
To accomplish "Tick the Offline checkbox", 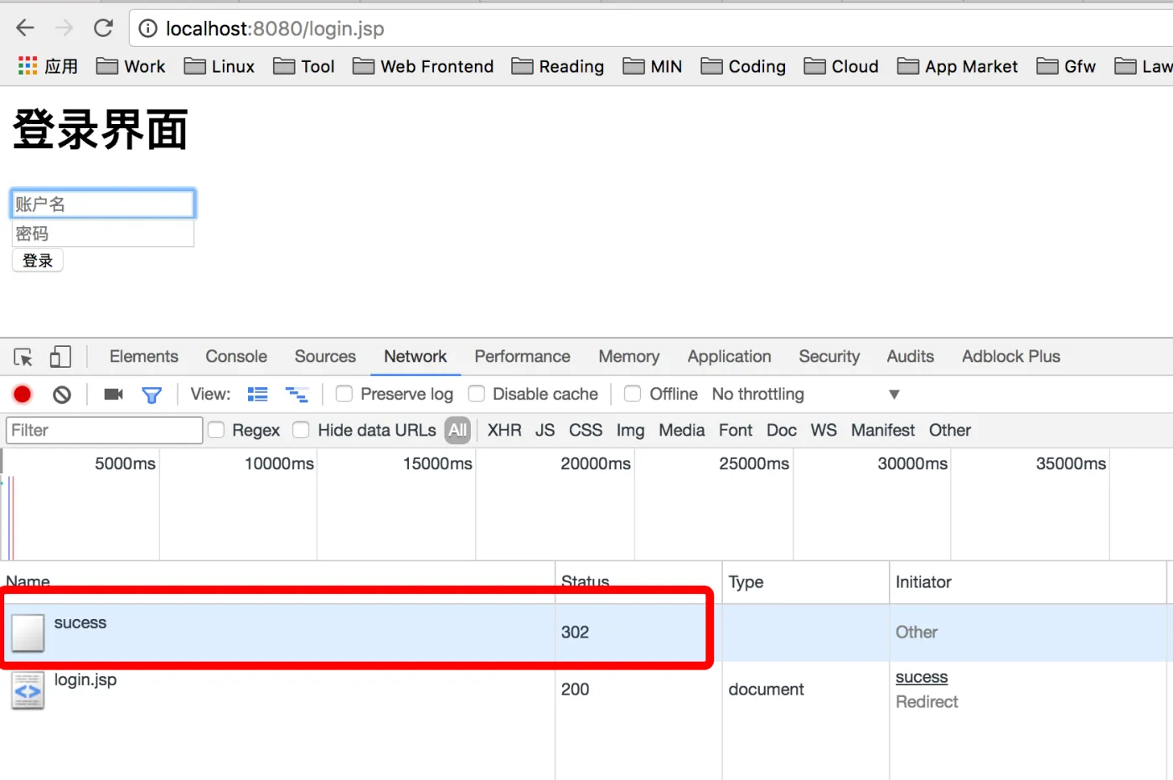I will tap(633, 394).
